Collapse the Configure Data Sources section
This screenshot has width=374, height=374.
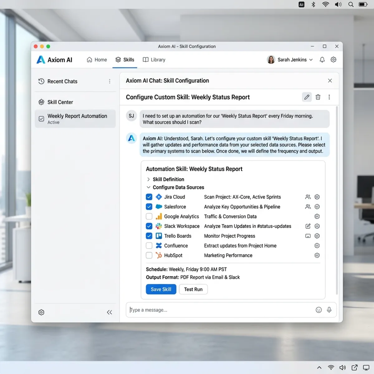click(175, 187)
